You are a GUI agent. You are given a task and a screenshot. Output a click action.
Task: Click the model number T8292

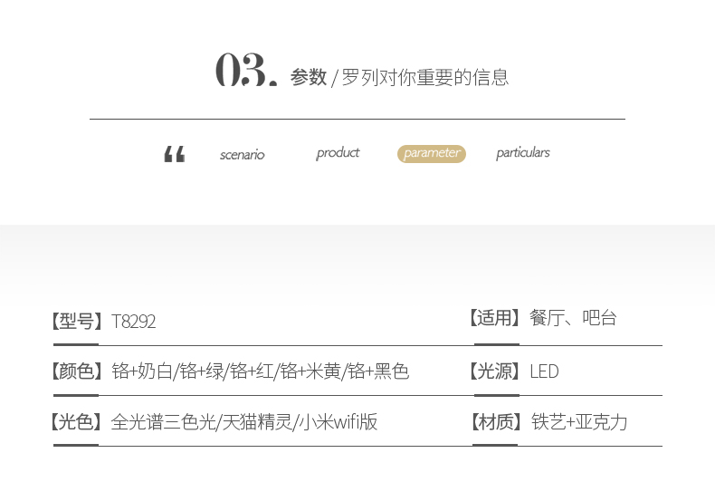[134, 322]
